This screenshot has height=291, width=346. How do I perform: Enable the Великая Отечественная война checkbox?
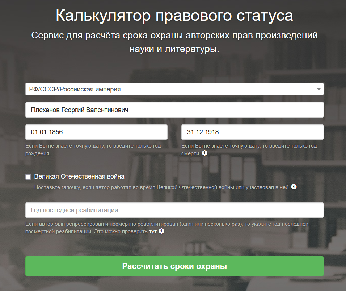tap(28, 177)
